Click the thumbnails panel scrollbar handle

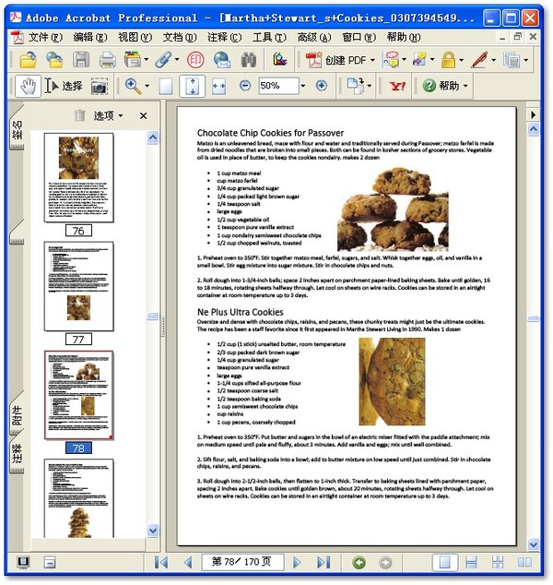153,316
